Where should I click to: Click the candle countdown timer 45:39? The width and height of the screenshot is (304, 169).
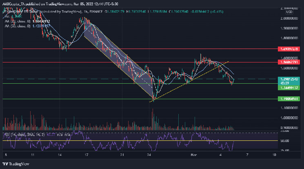tap(284, 83)
